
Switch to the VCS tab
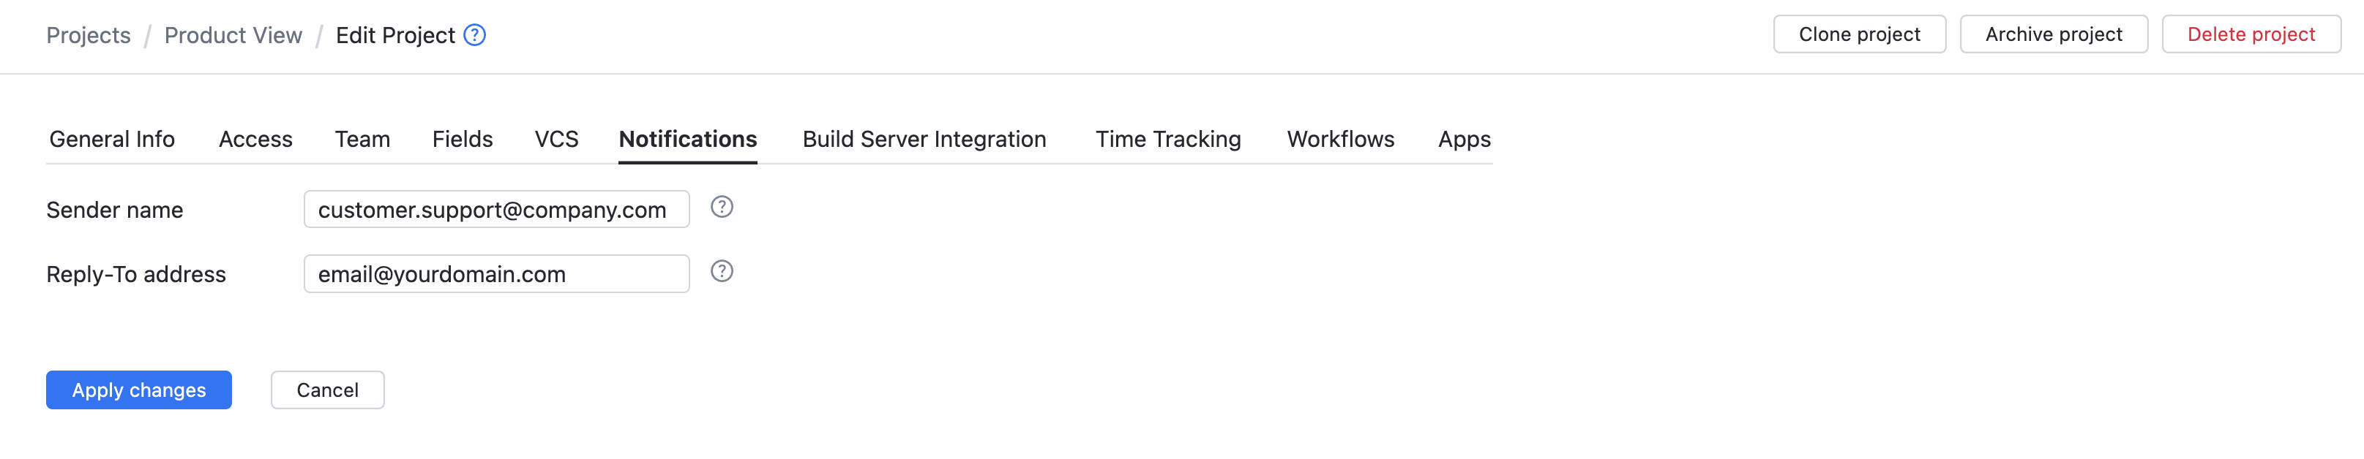click(556, 140)
